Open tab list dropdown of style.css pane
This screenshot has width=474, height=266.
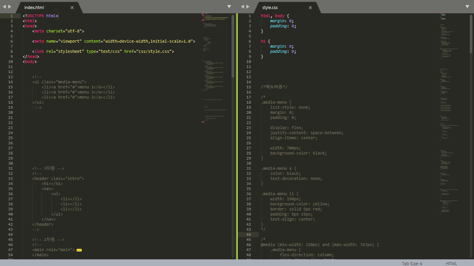pyautogui.click(x=467, y=7)
